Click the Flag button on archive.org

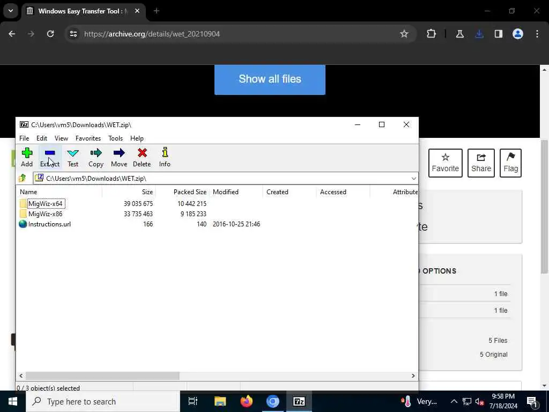click(510, 163)
